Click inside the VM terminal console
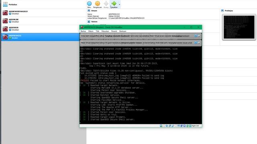Screen dimensions: 257x144 [141, 85]
